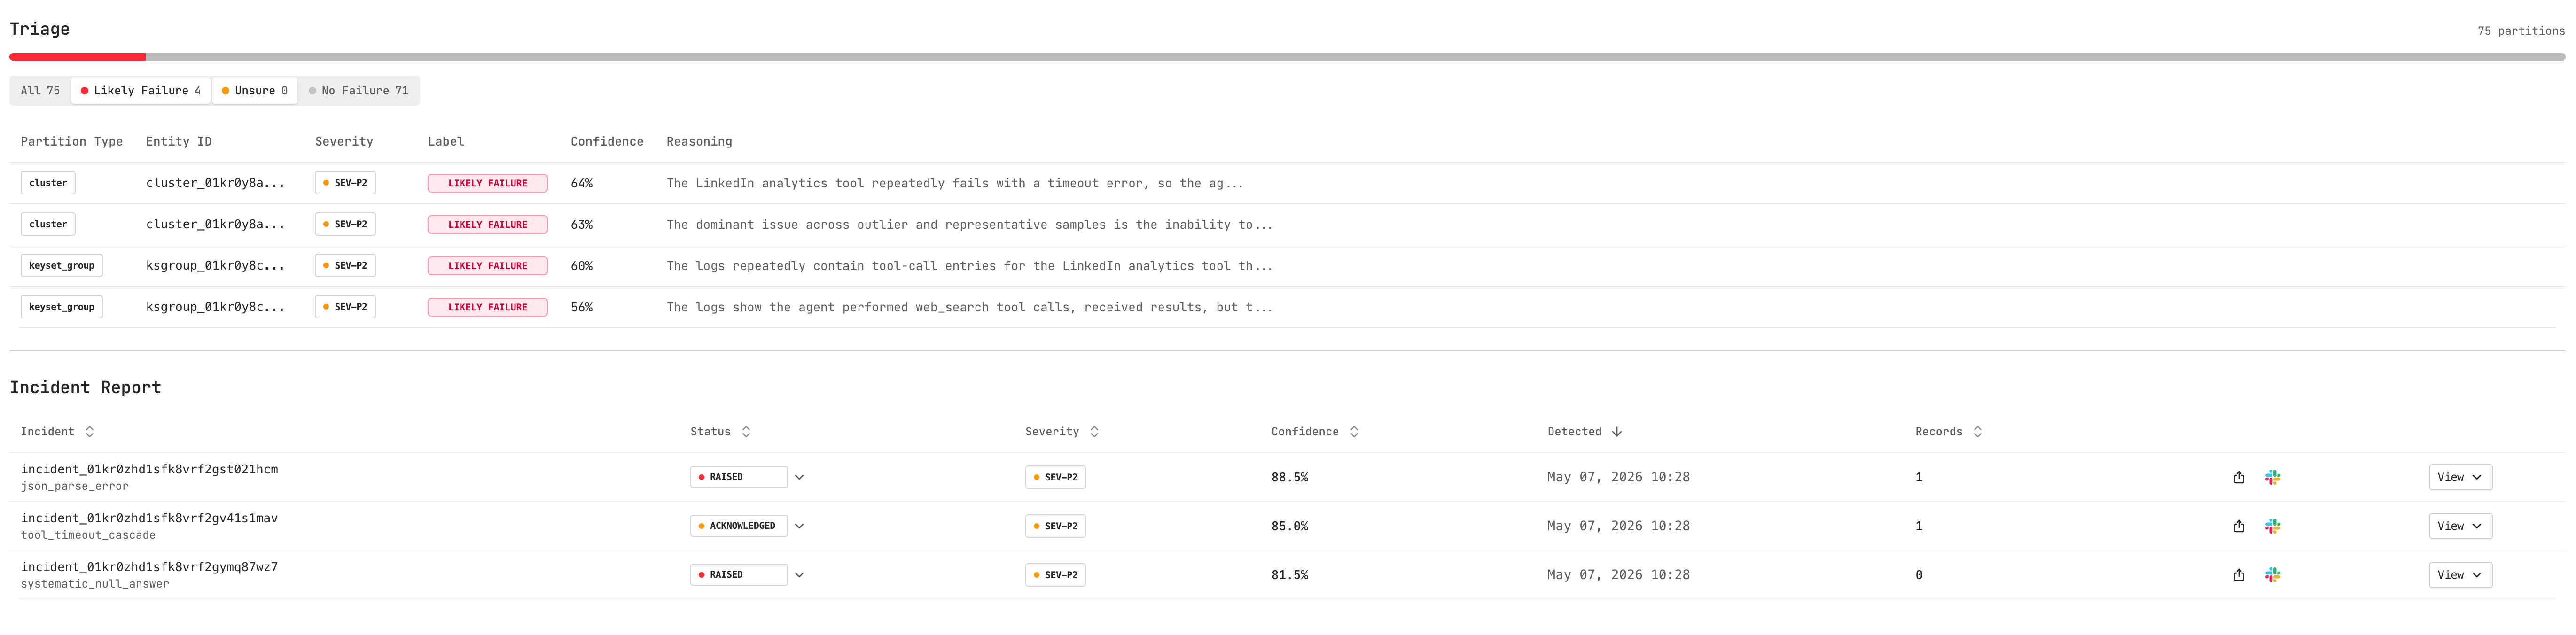
Task: Toggle Detected column sort arrow
Action: pyautogui.click(x=1617, y=432)
